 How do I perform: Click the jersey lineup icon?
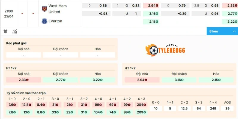(5, 32)
